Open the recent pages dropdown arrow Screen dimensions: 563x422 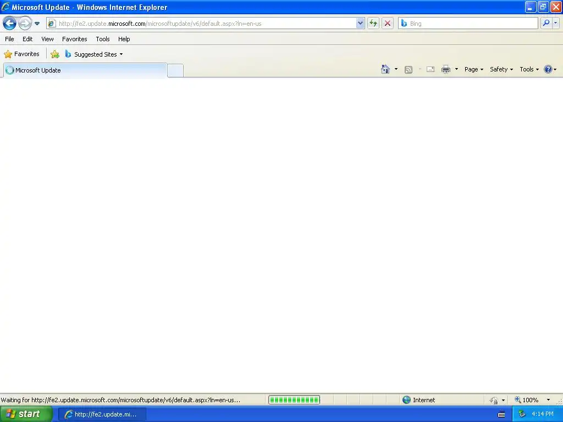point(37,24)
